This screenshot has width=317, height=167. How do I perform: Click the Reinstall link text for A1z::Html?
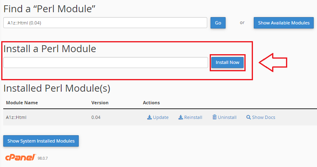coord(193,117)
